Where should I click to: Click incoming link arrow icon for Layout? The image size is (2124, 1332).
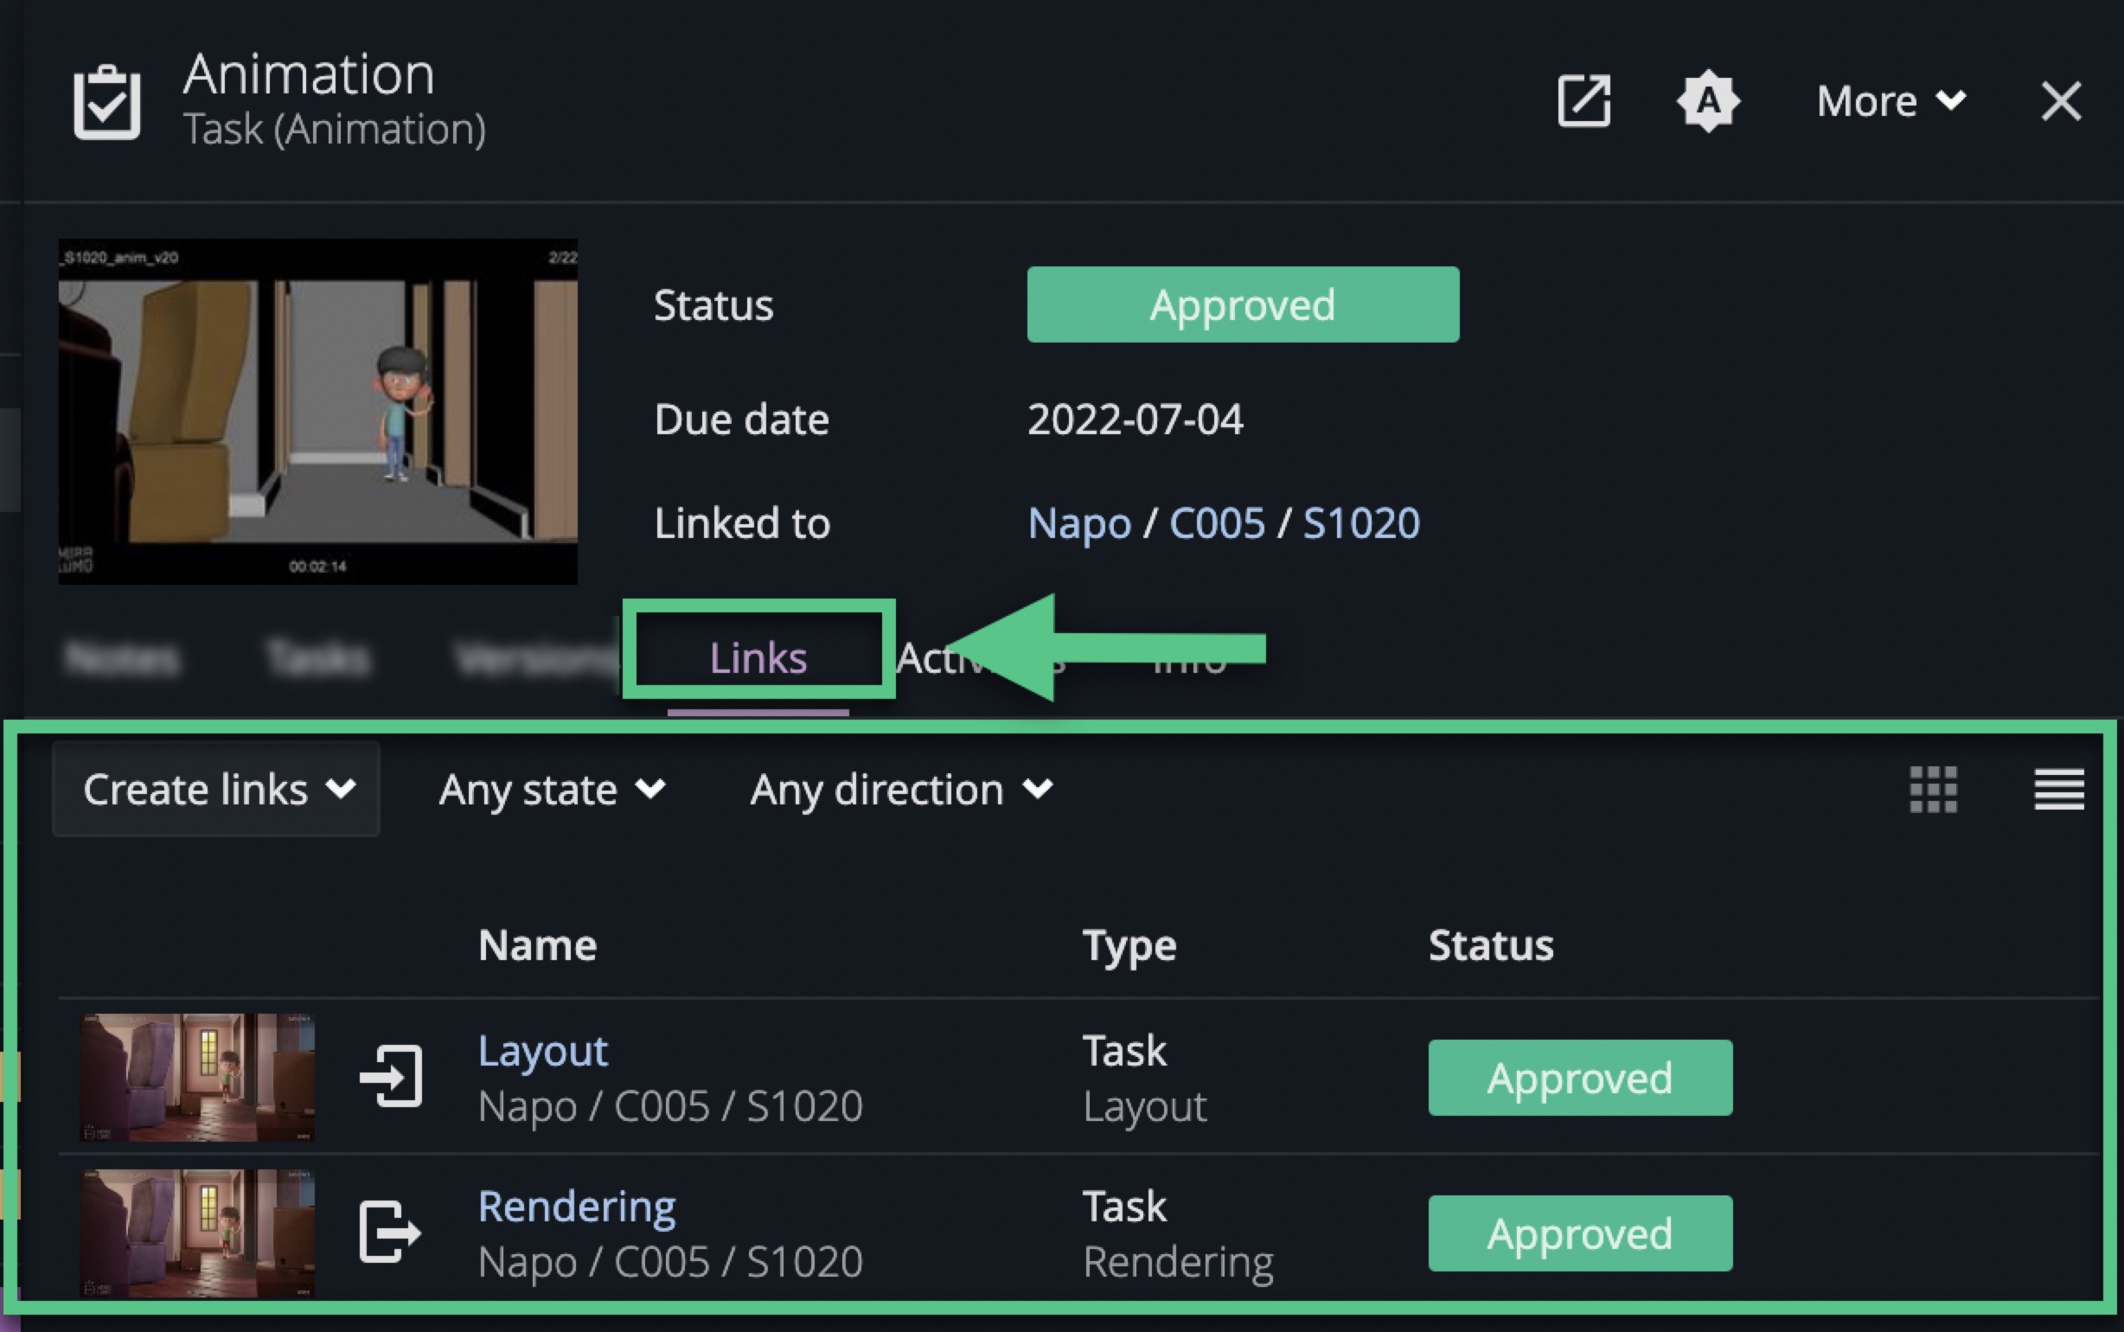coord(391,1076)
